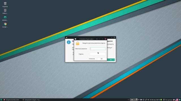Close the Установка Яндекс.Диск dialog
The width and height of the screenshot is (181, 101).
pyautogui.click(x=105, y=39)
